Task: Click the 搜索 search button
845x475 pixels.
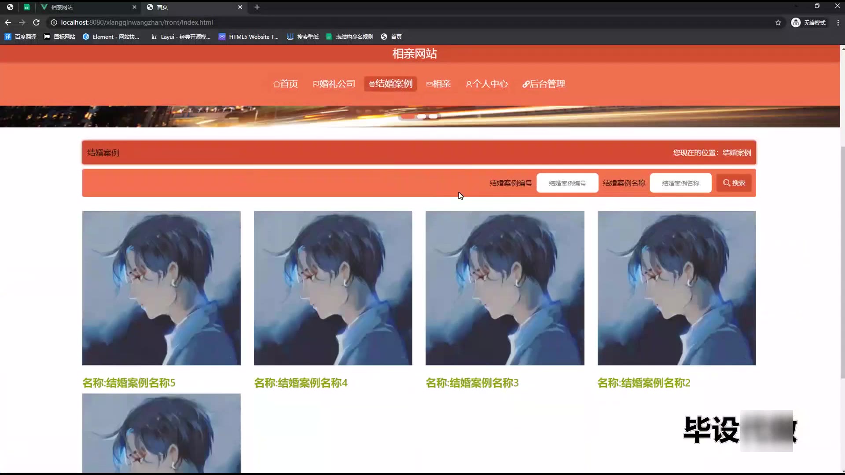Action: [x=734, y=183]
